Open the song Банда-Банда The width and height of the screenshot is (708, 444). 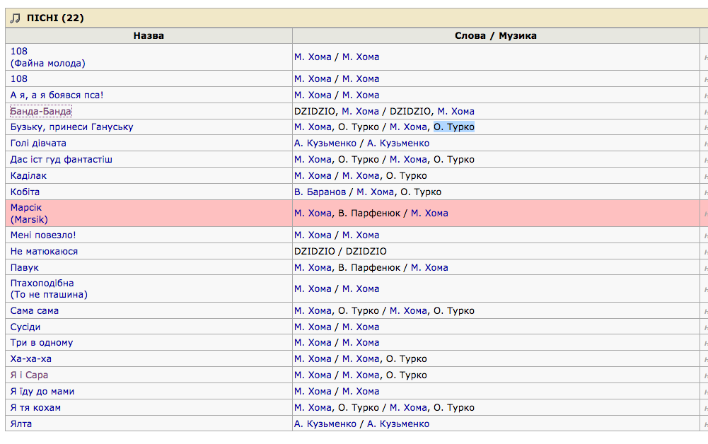tap(40, 112)
